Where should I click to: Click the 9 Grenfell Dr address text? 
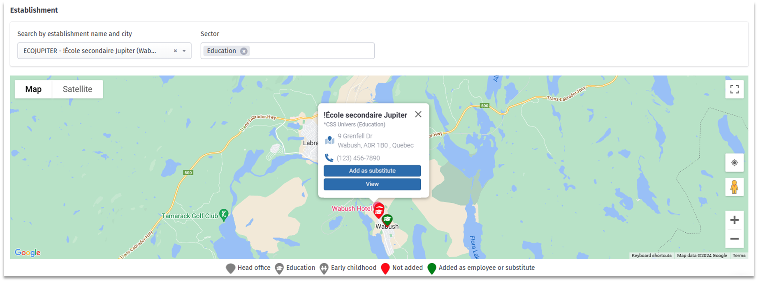click(355, 136)
